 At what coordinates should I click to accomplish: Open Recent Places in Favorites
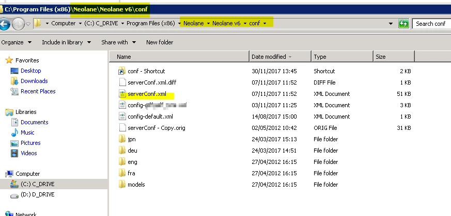click(38, 91)
